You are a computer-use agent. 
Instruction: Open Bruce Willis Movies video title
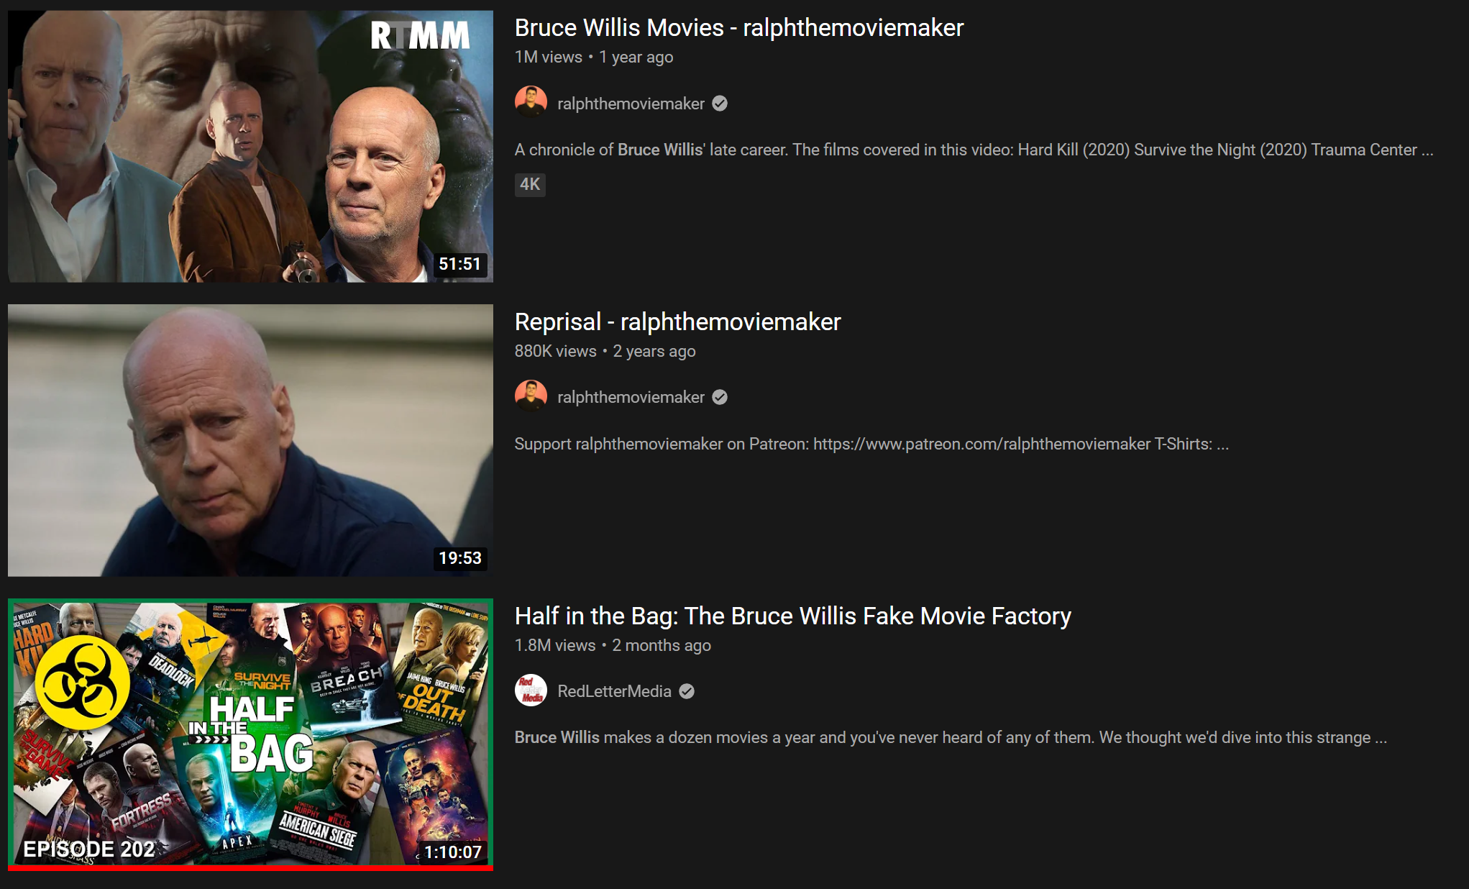point(738,27)
